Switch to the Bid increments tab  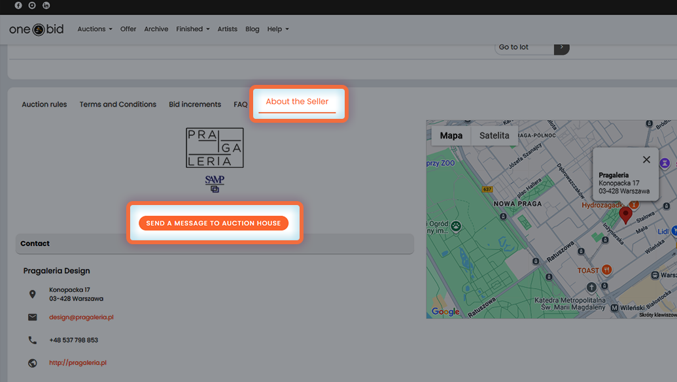tap(195, 104)
